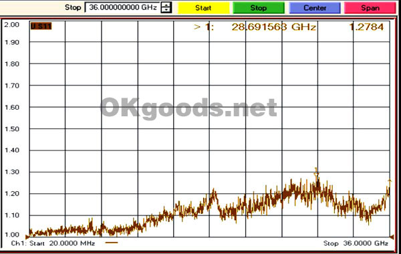Viewport: 401px width, 254px height.
Task: Click the Stop frequency input field
Action: pyautogui.click(x=122, y=7)
